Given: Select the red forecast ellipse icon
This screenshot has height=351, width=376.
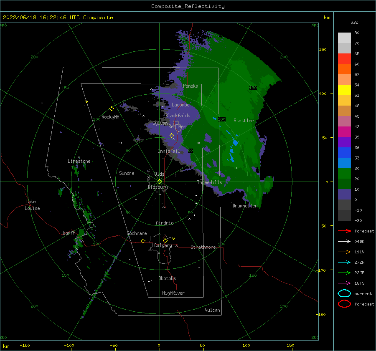Looking at the screenshot, I should click(344, 304).
